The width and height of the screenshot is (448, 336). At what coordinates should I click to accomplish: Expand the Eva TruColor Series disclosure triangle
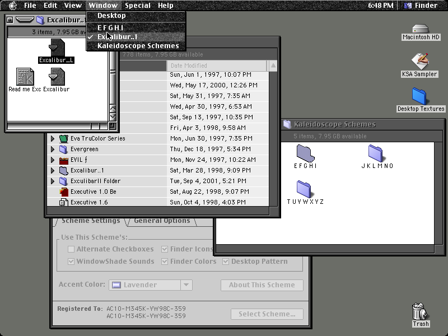[x=53, y=138]
